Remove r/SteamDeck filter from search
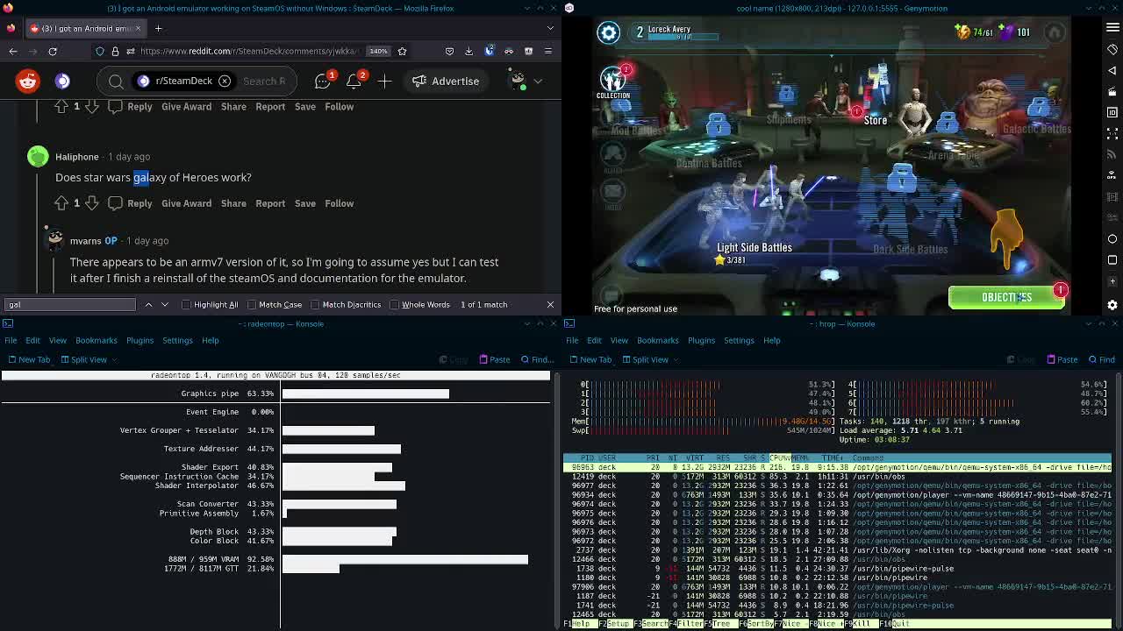The height and width of the screenshot is (631, 1123). [x=225, y=81]
